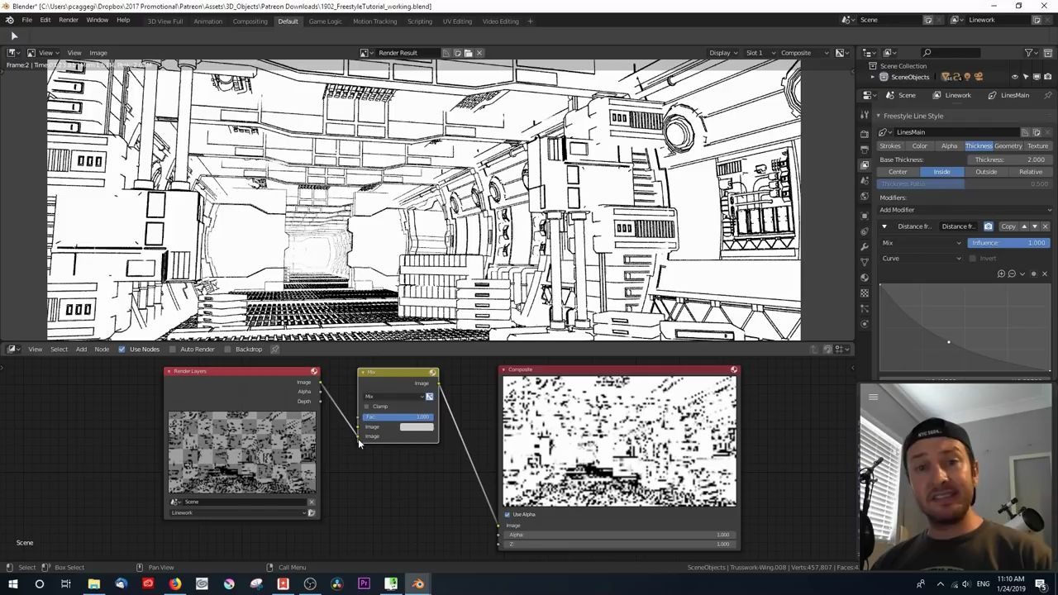
Task: Open the Curve mapping dropdown
Action: 922,259
